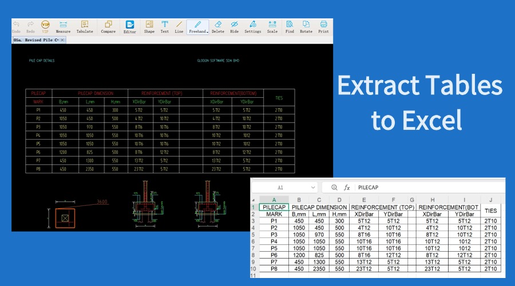Select the Measure tool
515x286 pixels.
pos(63,26)
